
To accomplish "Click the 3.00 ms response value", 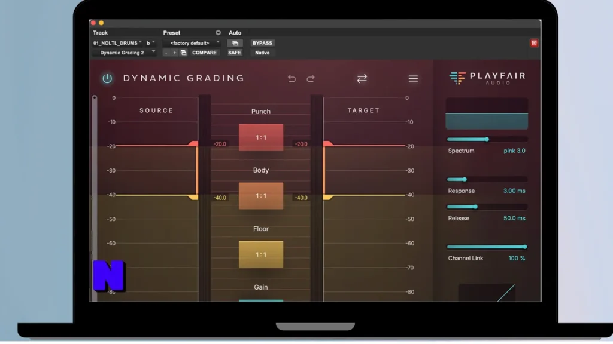I will (x=514, y=191).
